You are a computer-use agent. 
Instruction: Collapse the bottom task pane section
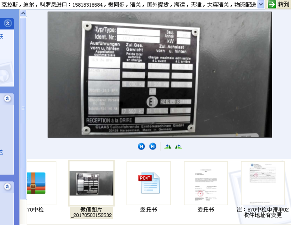[7, 186]
